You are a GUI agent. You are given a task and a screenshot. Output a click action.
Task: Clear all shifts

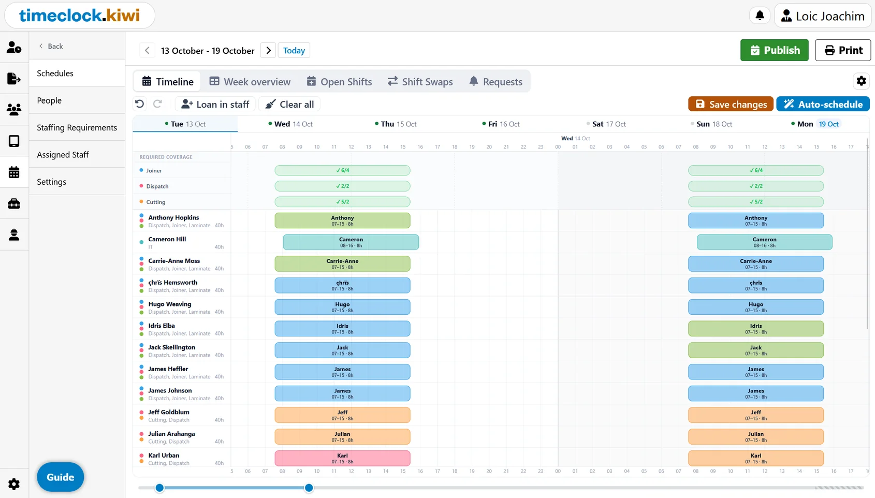pos(289,104)
